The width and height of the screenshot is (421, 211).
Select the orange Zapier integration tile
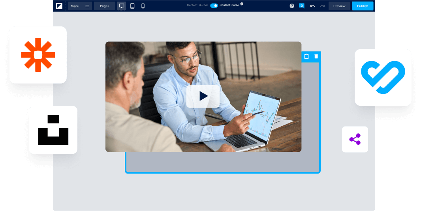tap(38, 55)
